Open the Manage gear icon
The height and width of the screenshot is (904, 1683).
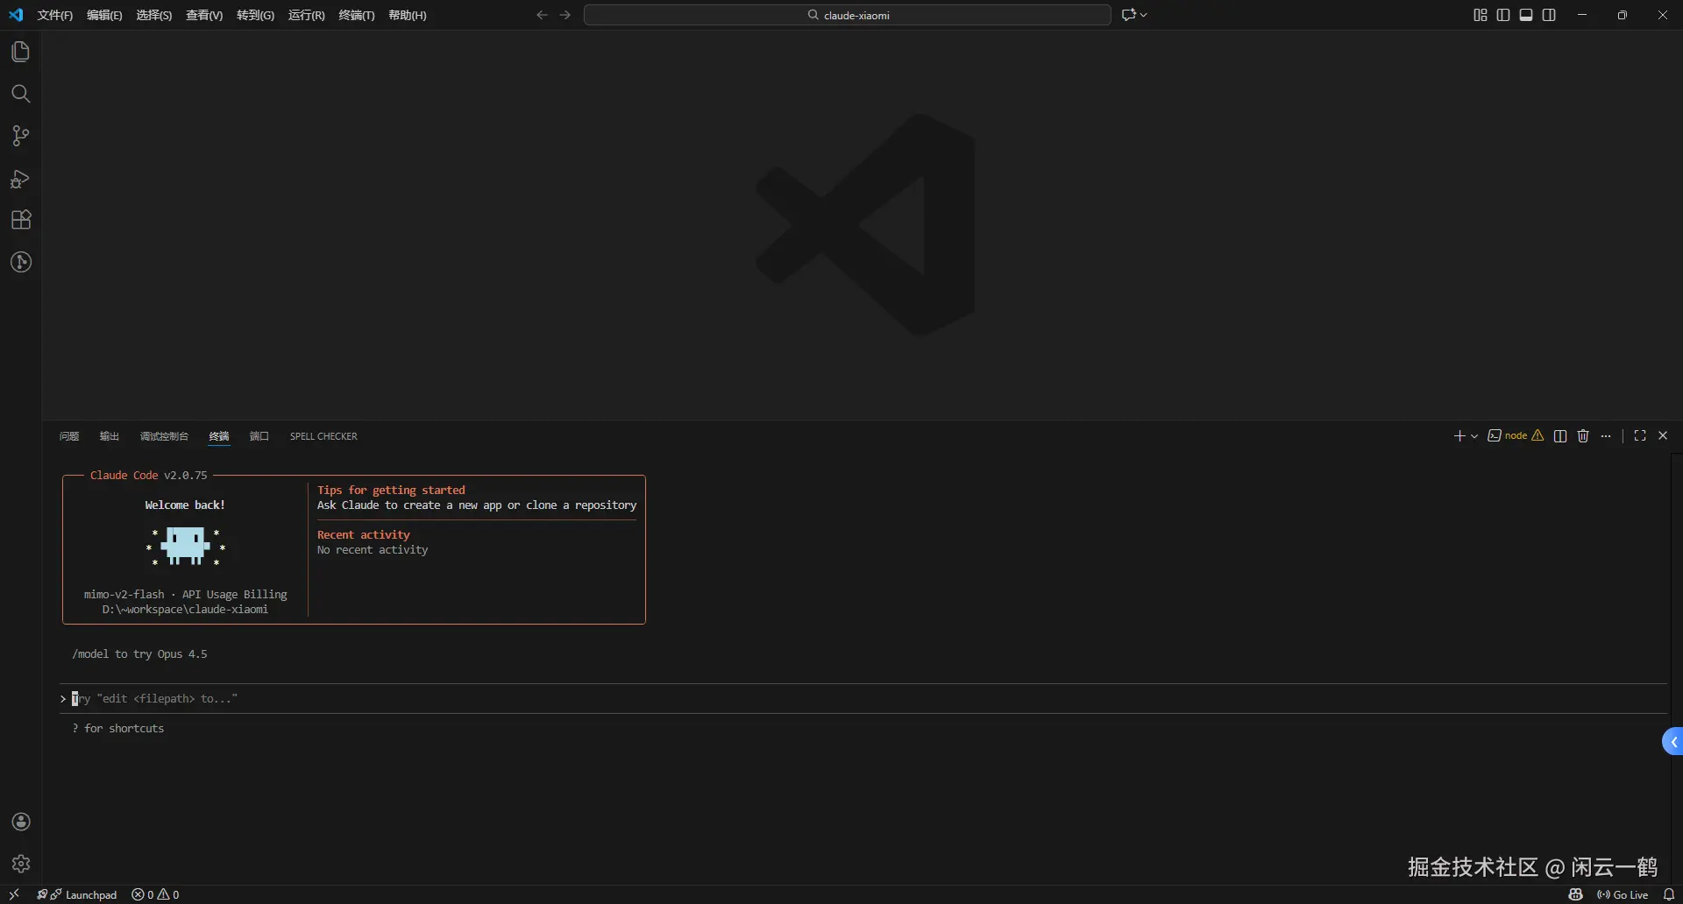click(x=21, y=864)
